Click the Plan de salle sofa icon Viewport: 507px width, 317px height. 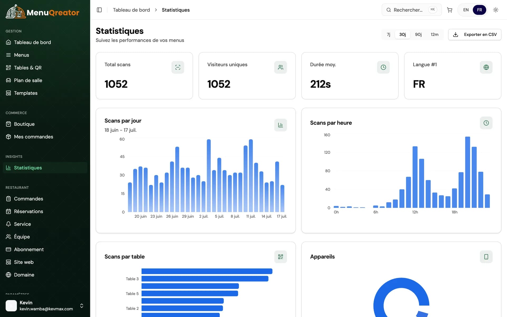point(8,80)
